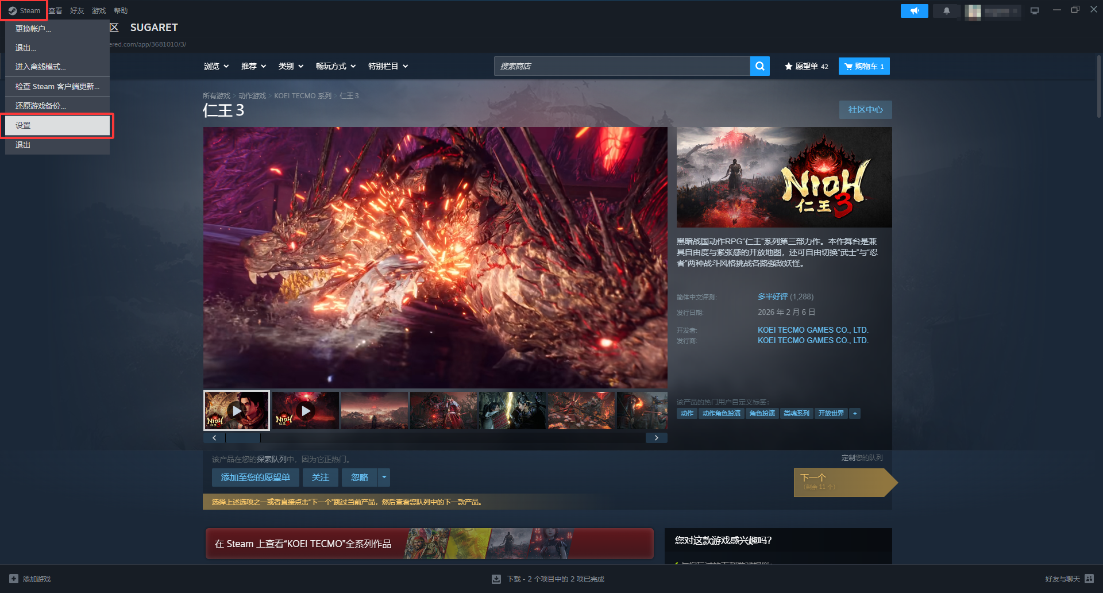
Task: Click the add game plus icon
Action: click(14, 579)
